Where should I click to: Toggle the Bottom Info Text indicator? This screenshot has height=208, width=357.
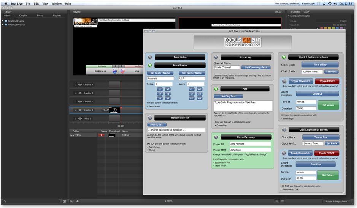click(150, 118)
